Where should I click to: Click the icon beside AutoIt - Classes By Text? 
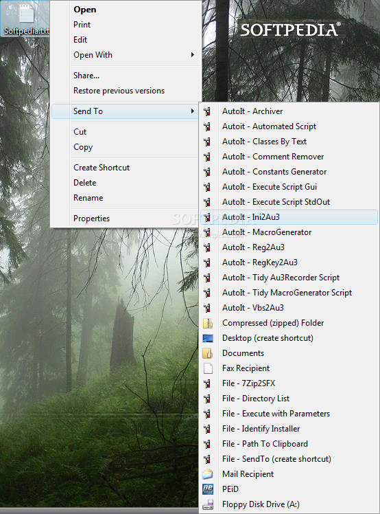click(x=207, y=142)
